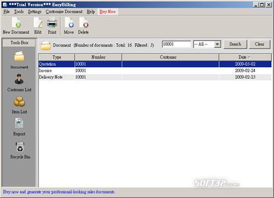Click date 2009-02-23 cell
This screenshot has height=198, width=274.
[245, 77]
